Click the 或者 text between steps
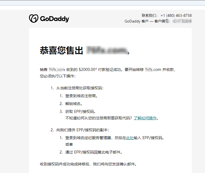The image size is (205, 173). (x=69, y=145)
